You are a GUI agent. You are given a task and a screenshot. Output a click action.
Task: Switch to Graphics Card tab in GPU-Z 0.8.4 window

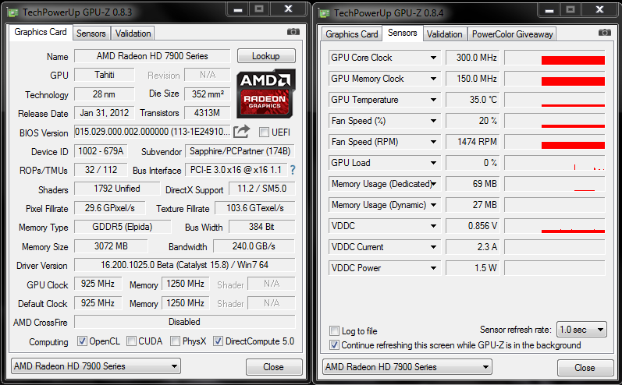tap(352, 34)
